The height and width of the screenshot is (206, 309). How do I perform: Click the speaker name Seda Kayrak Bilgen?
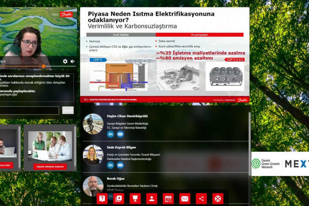(x=121, y=147)
